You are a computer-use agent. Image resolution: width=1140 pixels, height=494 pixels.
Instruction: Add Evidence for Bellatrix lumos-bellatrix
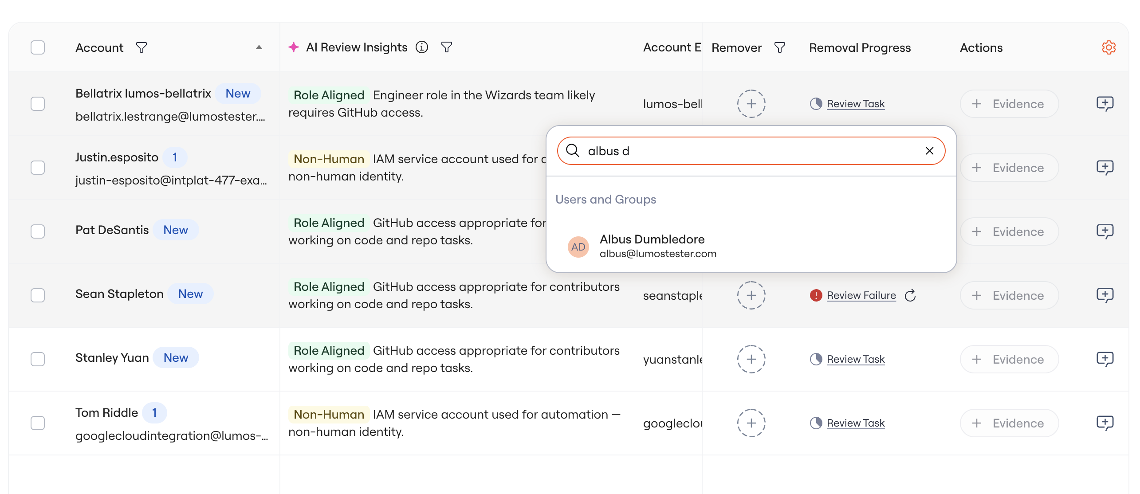pos(1009,104)
